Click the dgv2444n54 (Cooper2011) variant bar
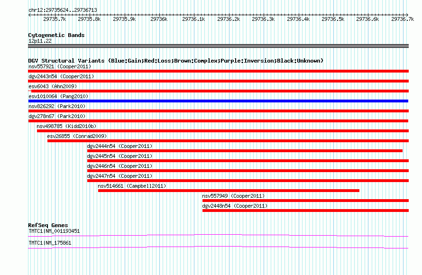 [245, 151]
